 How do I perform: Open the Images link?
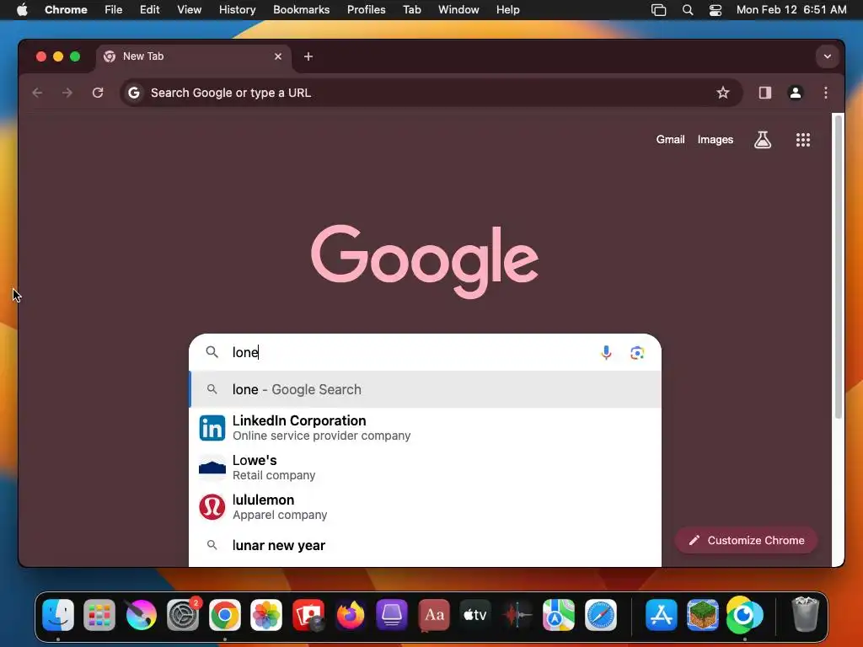(x=715, y=140)
